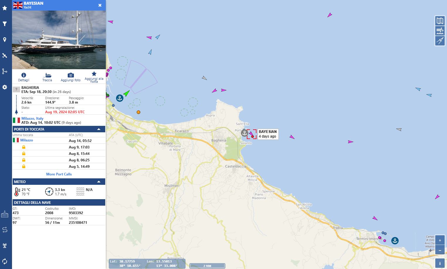
Task: Open the ports icon in left sidebar
Action: [x=5, y=214]
